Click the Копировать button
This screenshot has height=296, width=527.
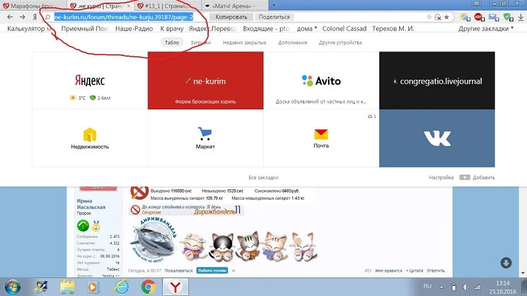click(x=231, y=17)
